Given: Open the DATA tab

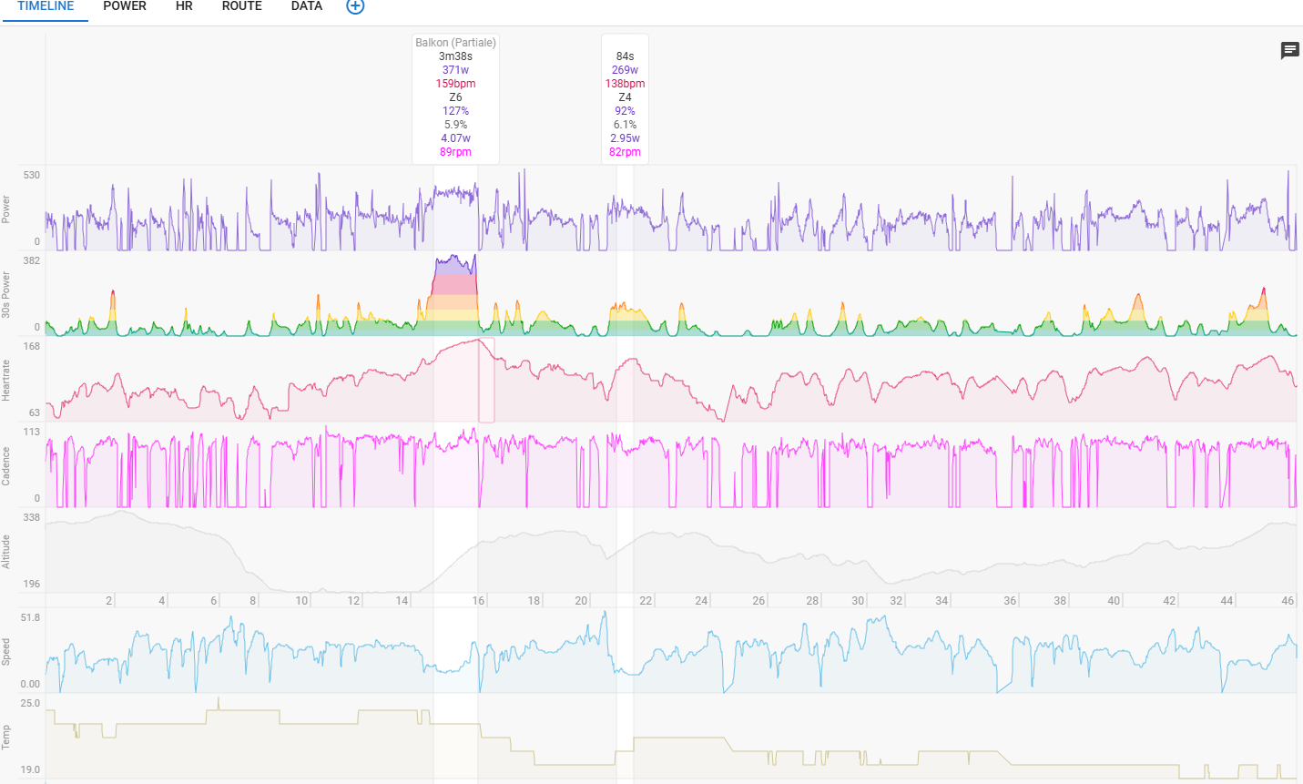Looking at the screenshot, I should [x=307, y=6].
